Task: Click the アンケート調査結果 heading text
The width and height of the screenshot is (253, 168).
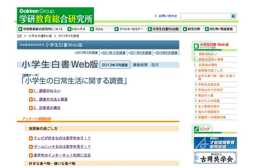Action: point(37,119)
